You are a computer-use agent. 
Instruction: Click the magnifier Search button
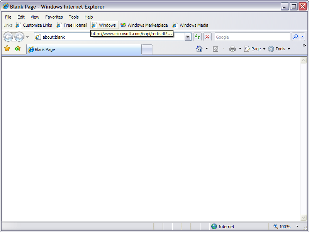295,37
